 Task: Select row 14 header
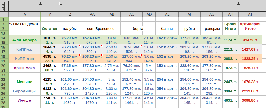[x=4, y=38]
